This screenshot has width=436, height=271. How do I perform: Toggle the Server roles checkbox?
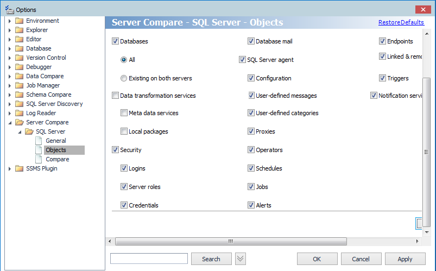click(x=124, y=187)
